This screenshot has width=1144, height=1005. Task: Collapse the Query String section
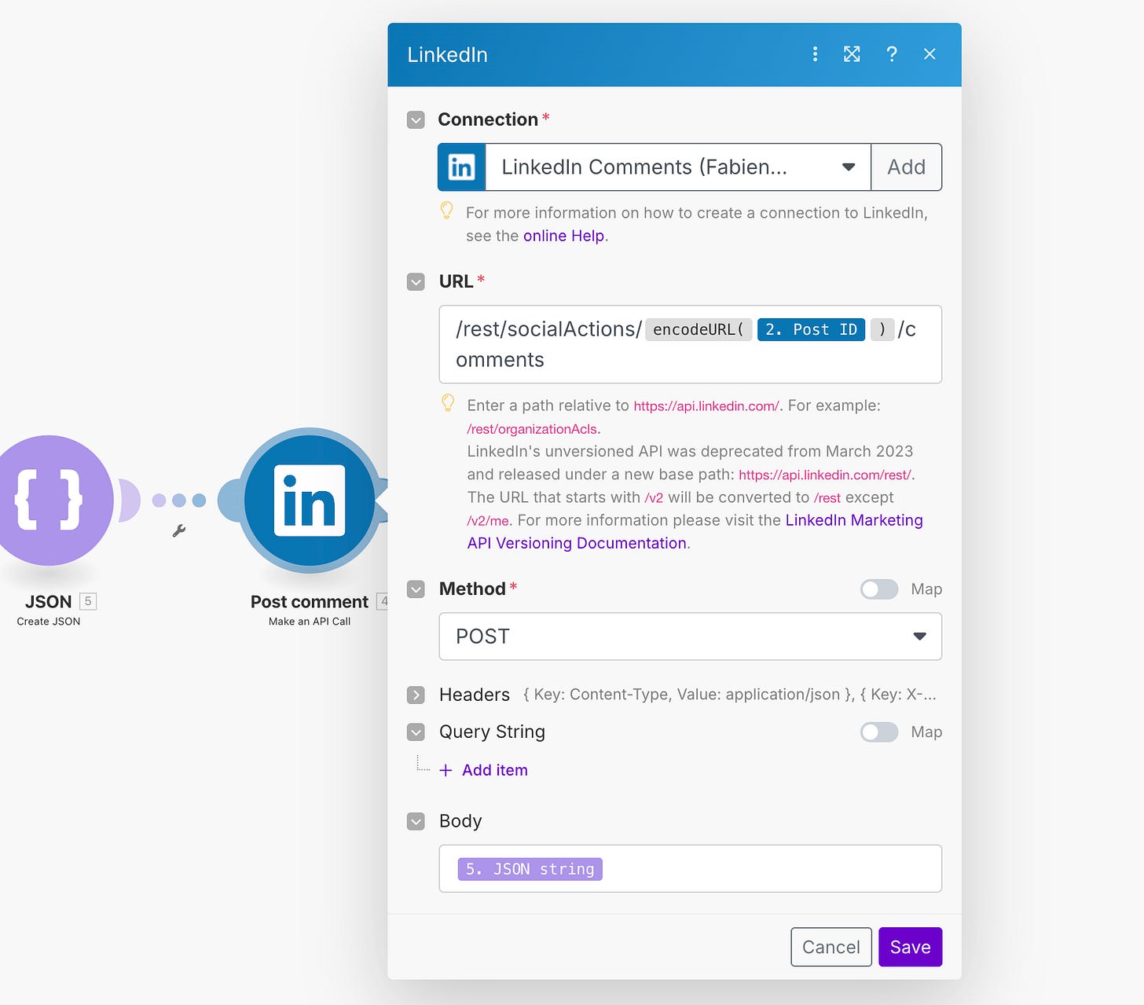click(x=416, y=732)
